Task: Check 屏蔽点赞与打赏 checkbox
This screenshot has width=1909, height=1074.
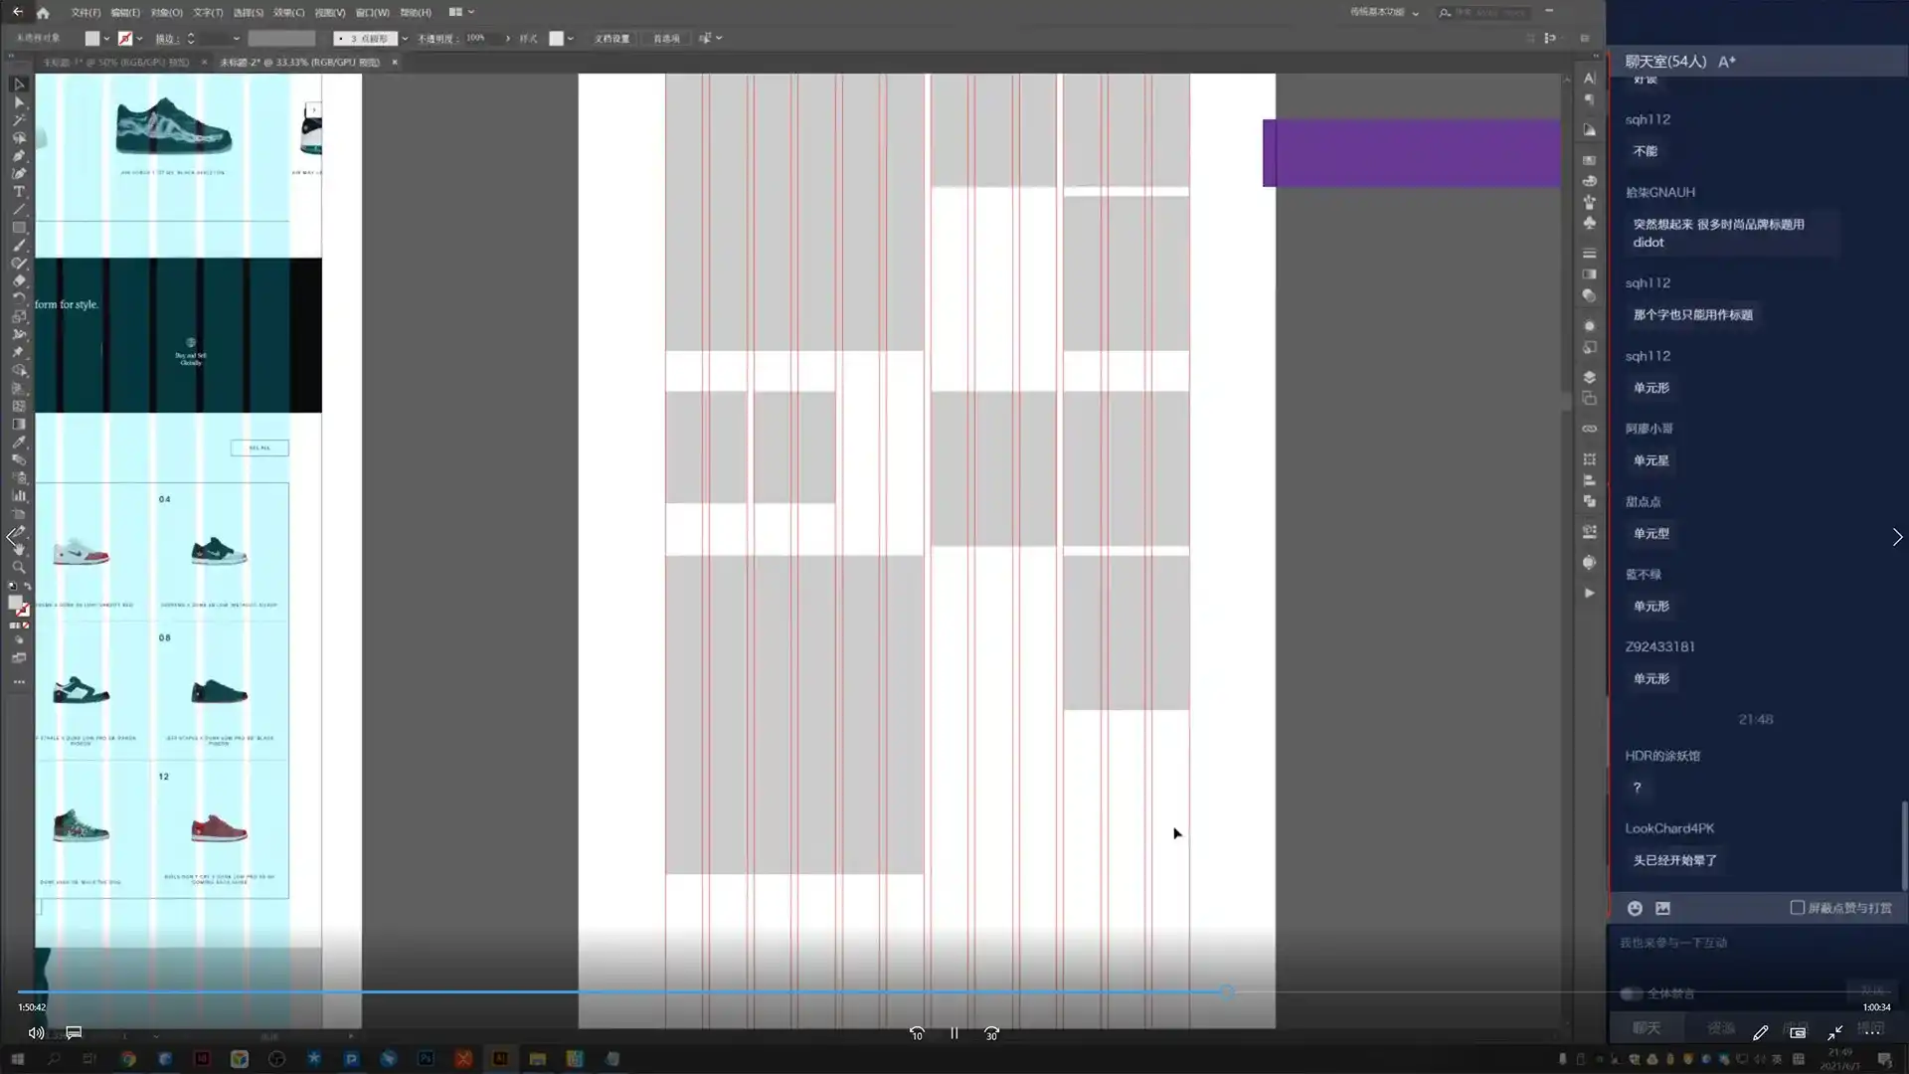Action: 1797,908
